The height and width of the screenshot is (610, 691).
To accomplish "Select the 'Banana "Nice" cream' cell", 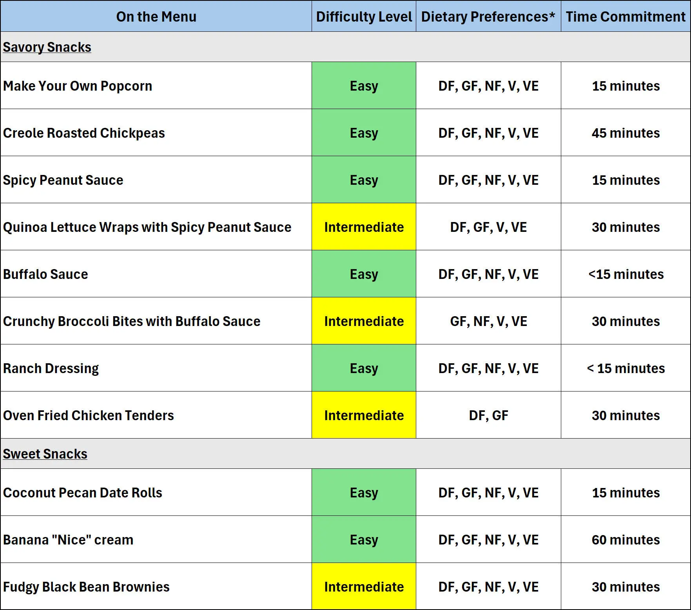I will pyautogui.click(x=156, y=539).
